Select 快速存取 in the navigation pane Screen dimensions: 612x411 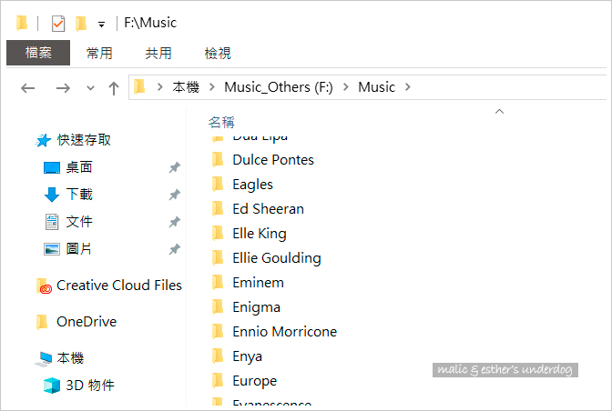coord(84,140)
